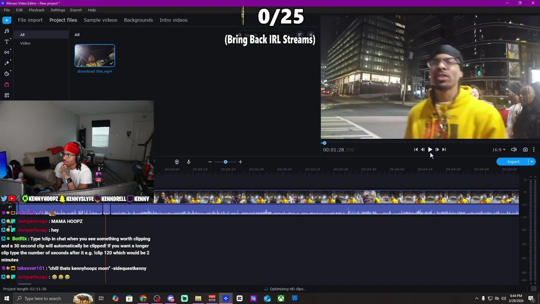540x304 pixels.
Task: Open CapCut from the taskbar
Action: click(240, 299)
